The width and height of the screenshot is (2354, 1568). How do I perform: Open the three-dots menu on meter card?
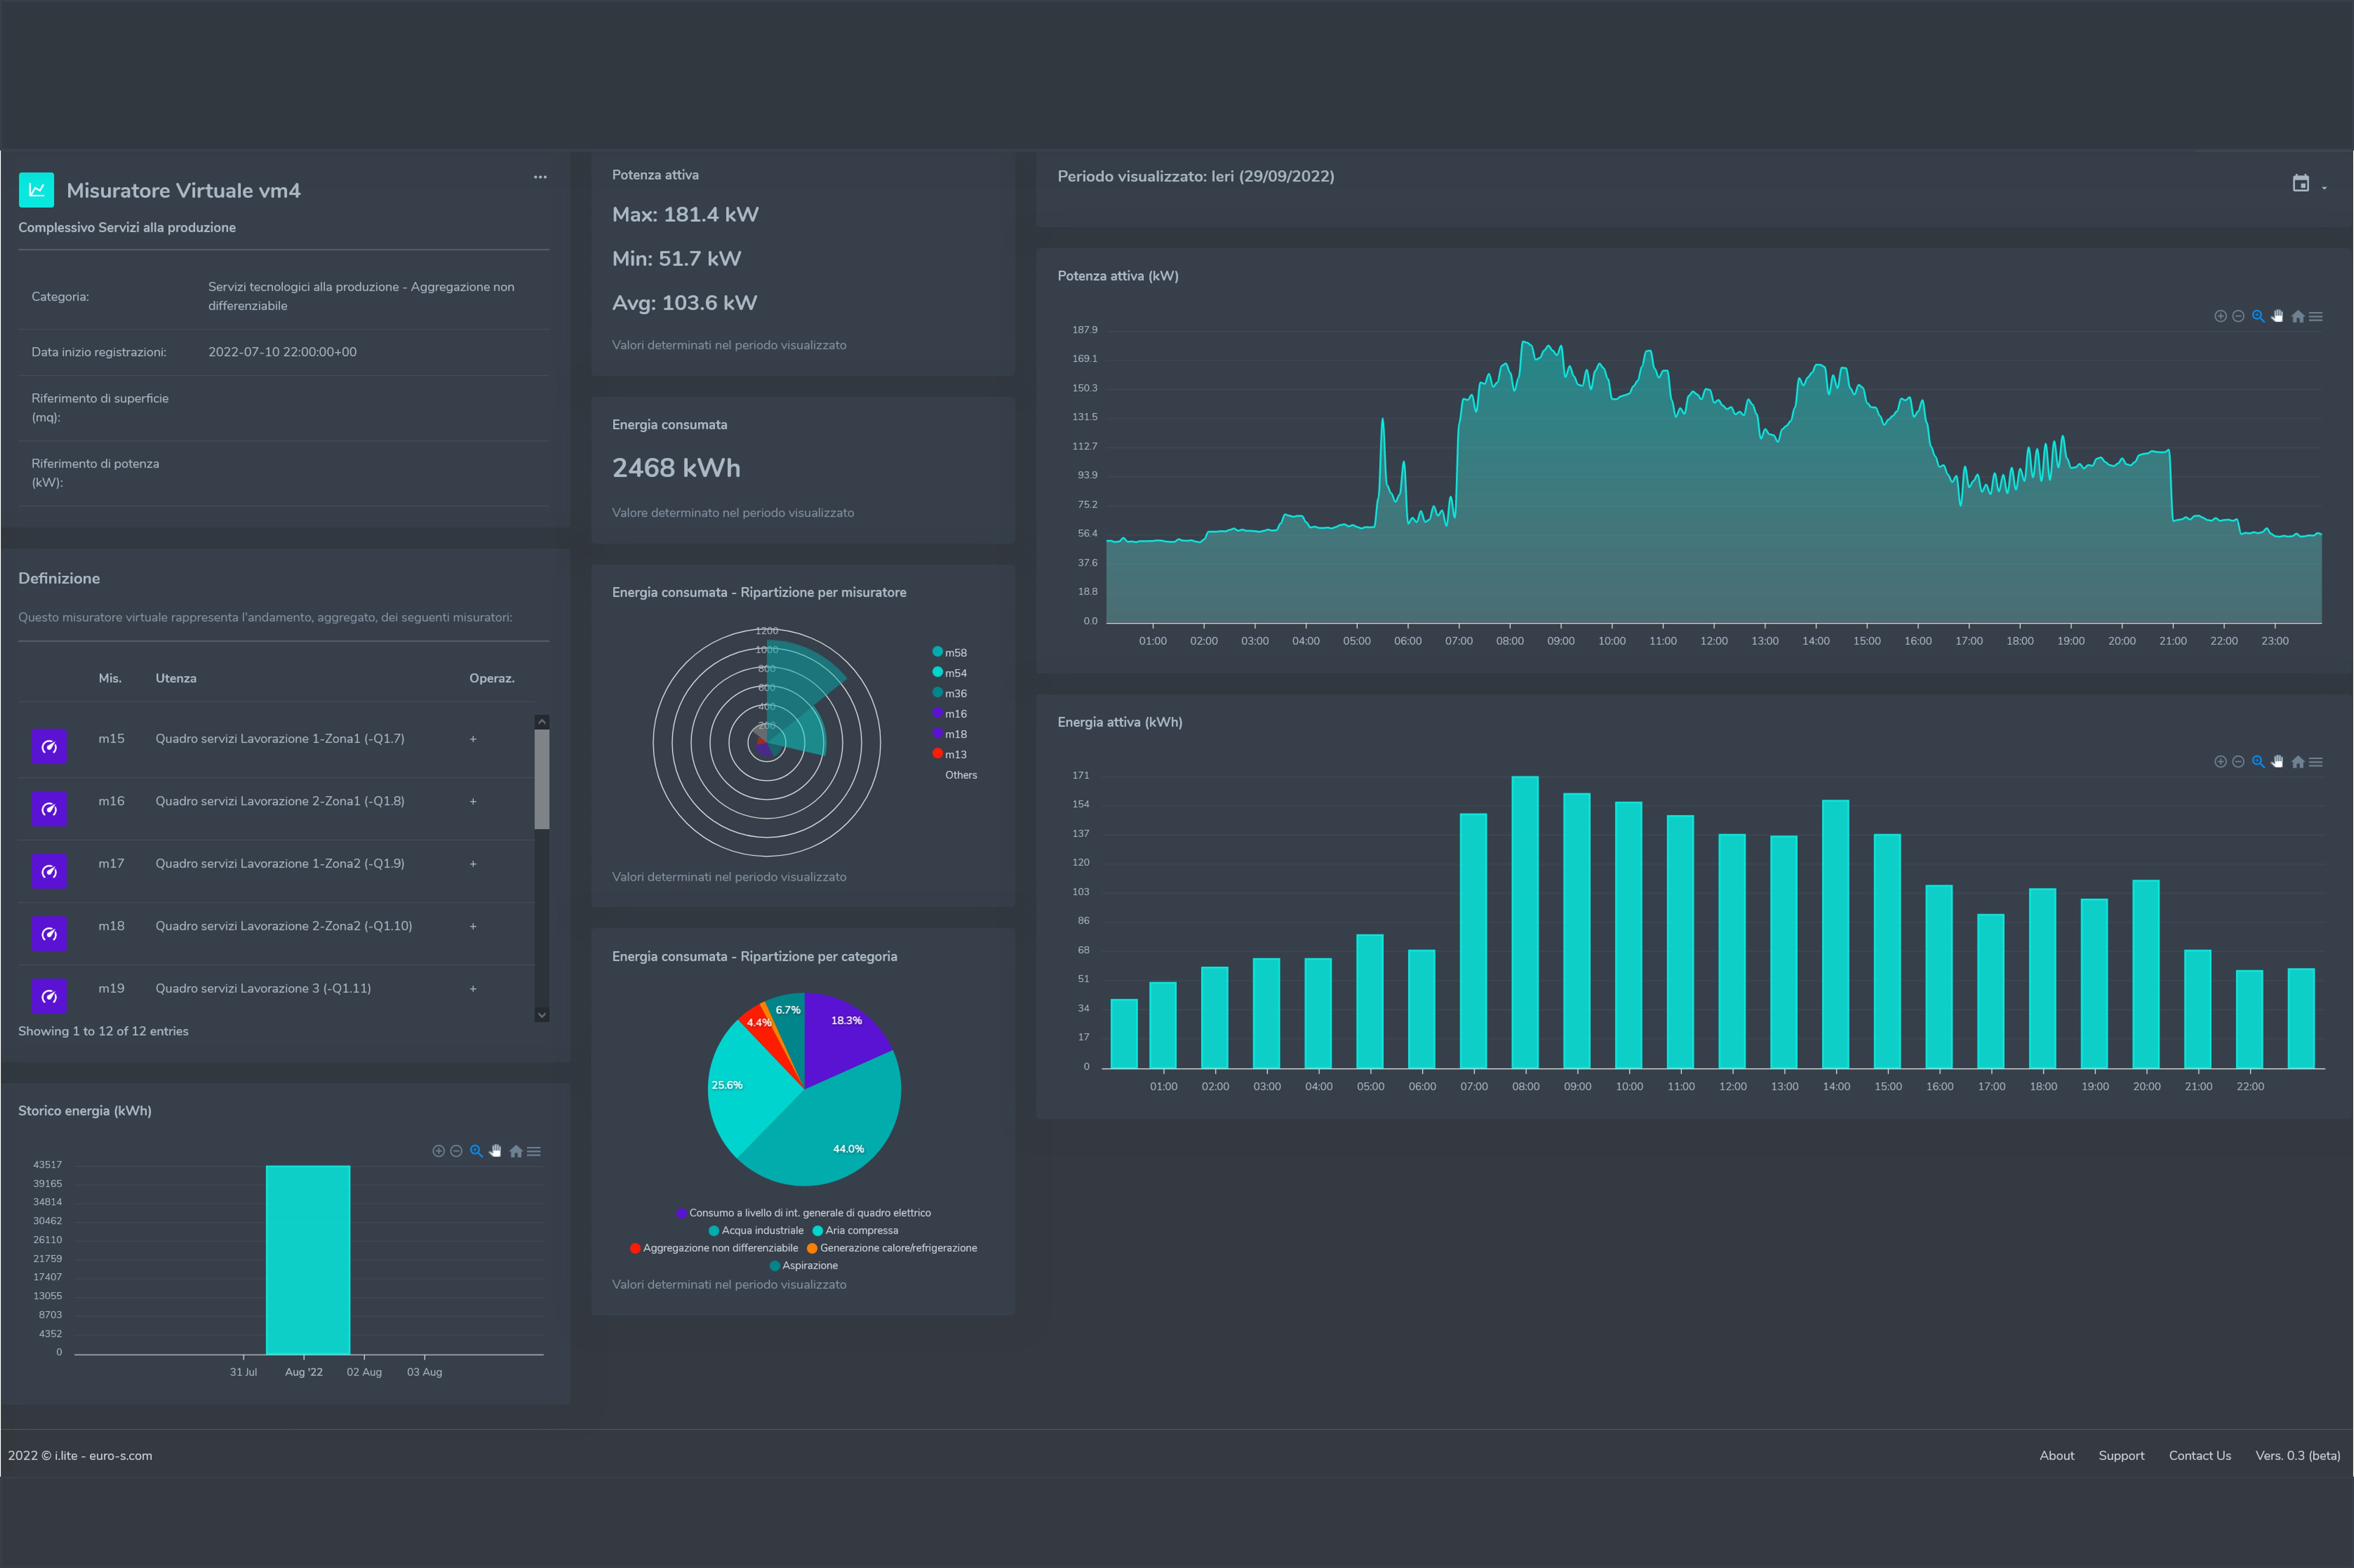[x=540, y=177]
